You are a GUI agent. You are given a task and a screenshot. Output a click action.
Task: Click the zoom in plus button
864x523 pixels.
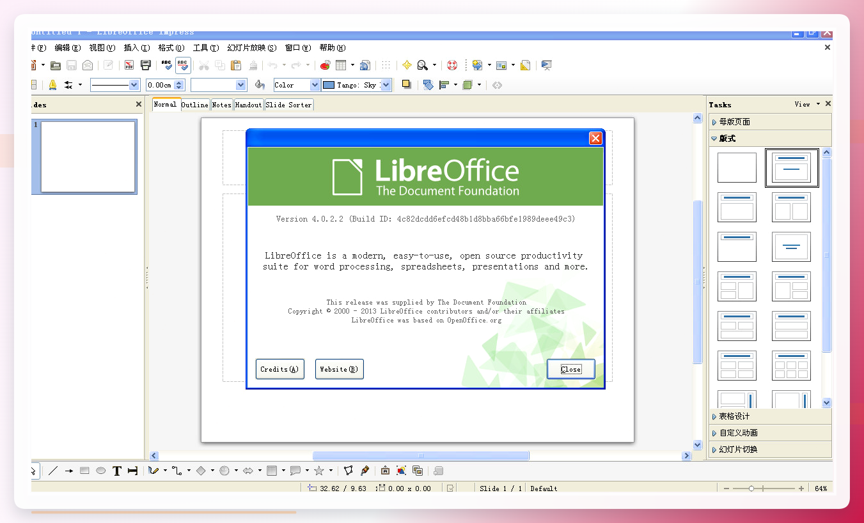pos(801,489)
